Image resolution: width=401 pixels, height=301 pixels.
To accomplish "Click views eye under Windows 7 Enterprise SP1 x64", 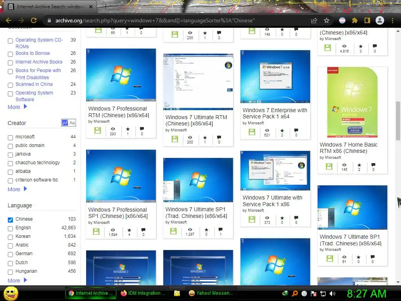I will tap(267, 130).
